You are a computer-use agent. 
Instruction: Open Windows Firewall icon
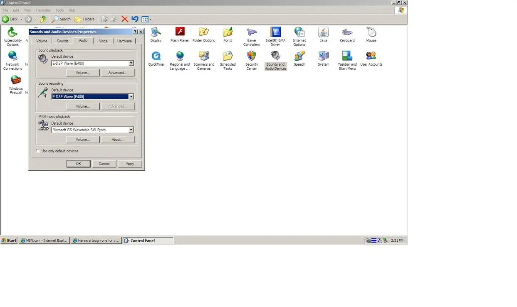pyautogui.click(x=16, y=85)
